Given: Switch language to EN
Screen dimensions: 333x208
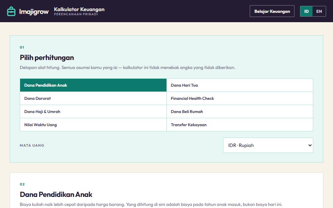Looking at the screenshot, I should (x=319, y=11).
